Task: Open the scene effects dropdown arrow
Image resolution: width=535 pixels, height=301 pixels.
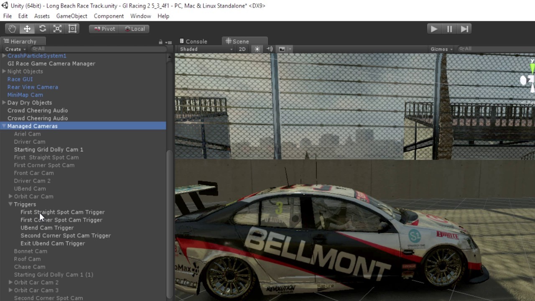Action: click(290, 49)
